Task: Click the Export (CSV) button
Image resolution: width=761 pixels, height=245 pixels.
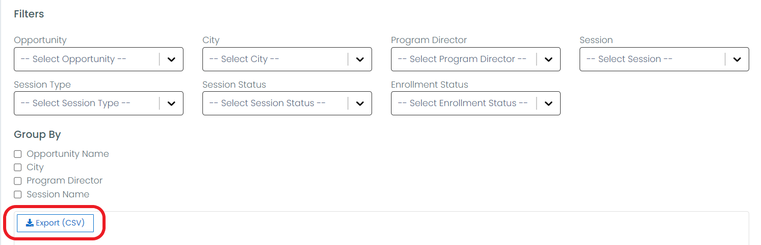Action: (55, 223)
